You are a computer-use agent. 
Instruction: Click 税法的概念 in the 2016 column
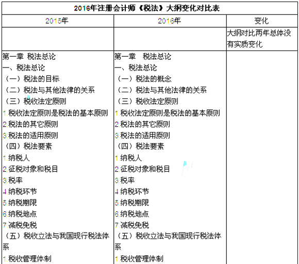pos(154,79)
